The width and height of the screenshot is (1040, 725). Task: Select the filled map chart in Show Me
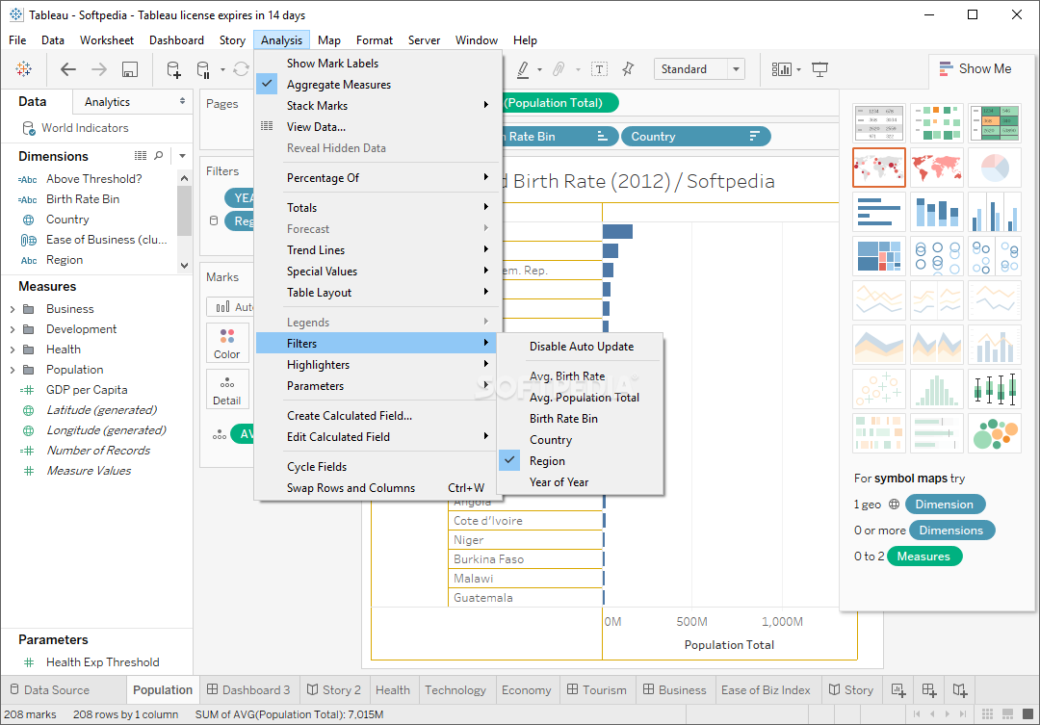937,168
